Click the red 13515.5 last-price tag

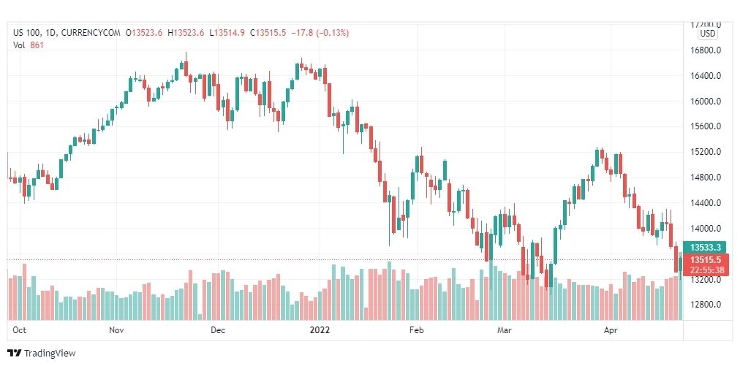tap(707, 260)
